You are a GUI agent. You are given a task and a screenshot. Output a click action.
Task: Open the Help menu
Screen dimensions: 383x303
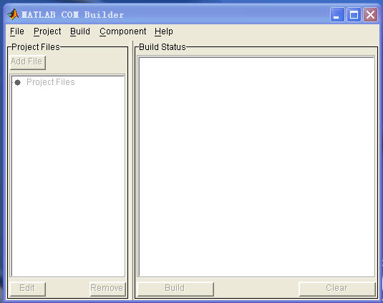(x=164, y=31)
